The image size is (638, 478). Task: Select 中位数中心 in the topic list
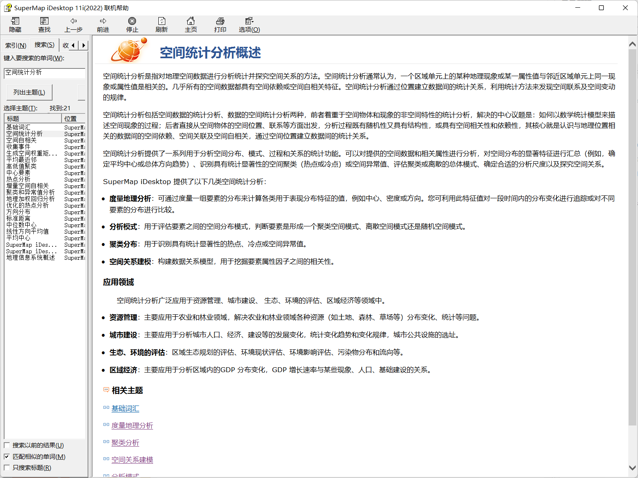tap(21, 225)
